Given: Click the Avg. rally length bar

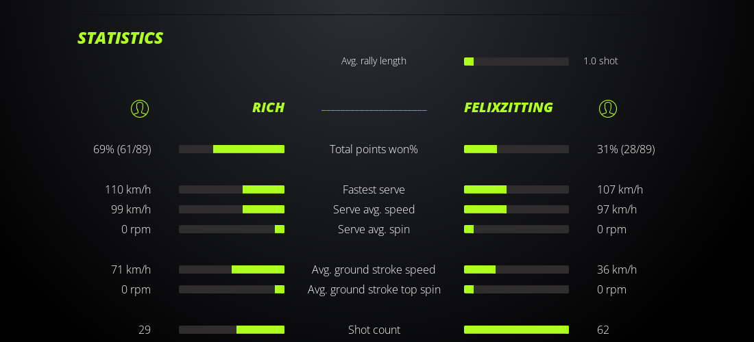Looking at the screenshot, I should (x=516, y=62).
